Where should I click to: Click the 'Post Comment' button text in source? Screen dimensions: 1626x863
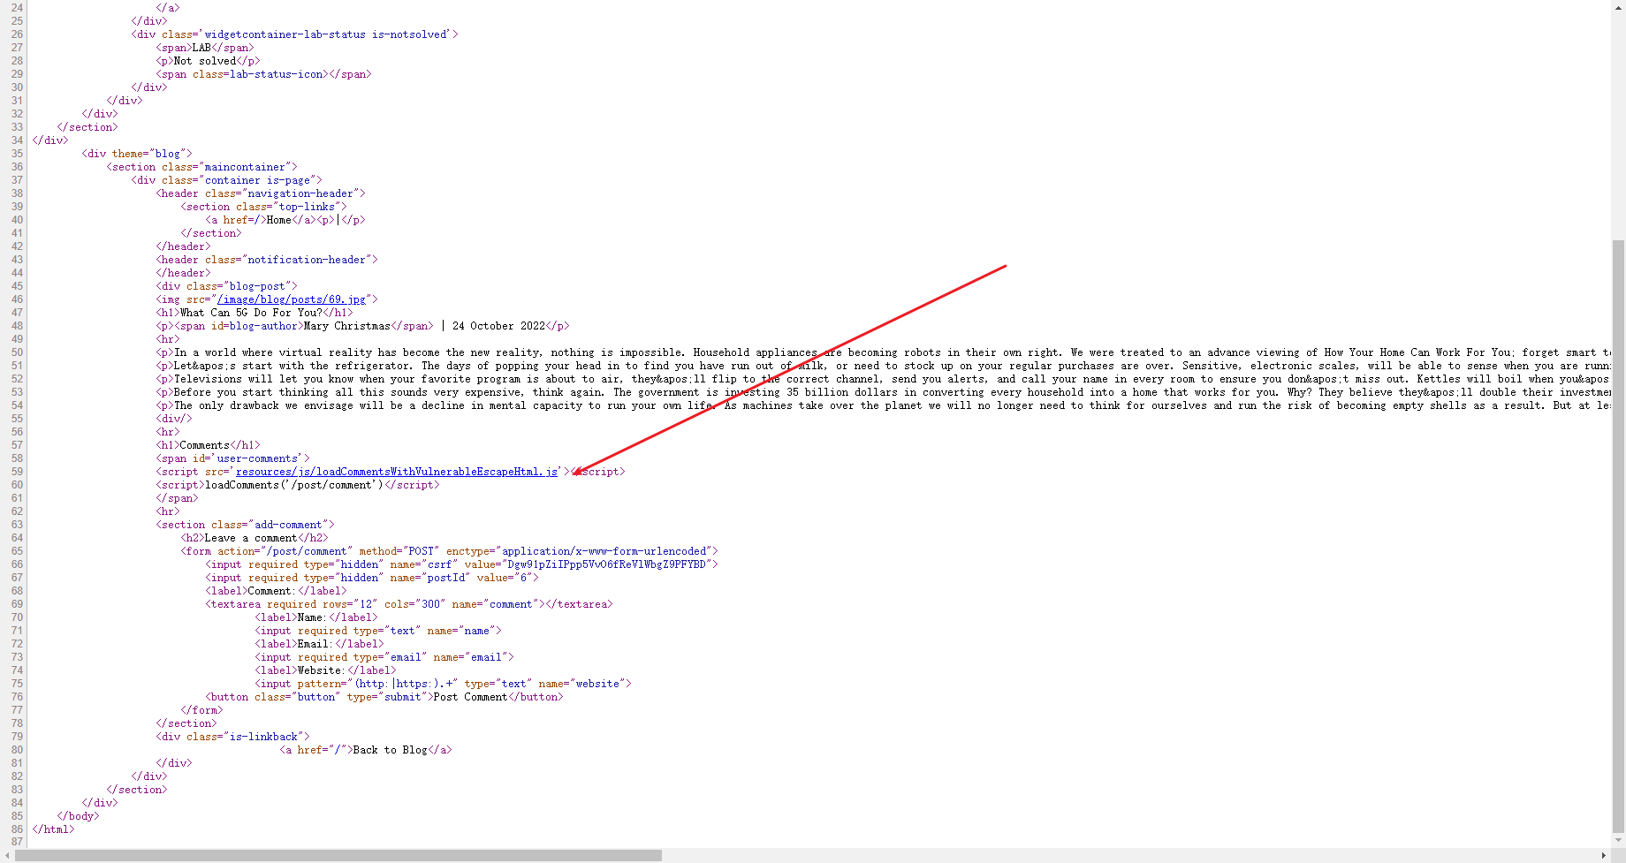click(x=470, y=697)
